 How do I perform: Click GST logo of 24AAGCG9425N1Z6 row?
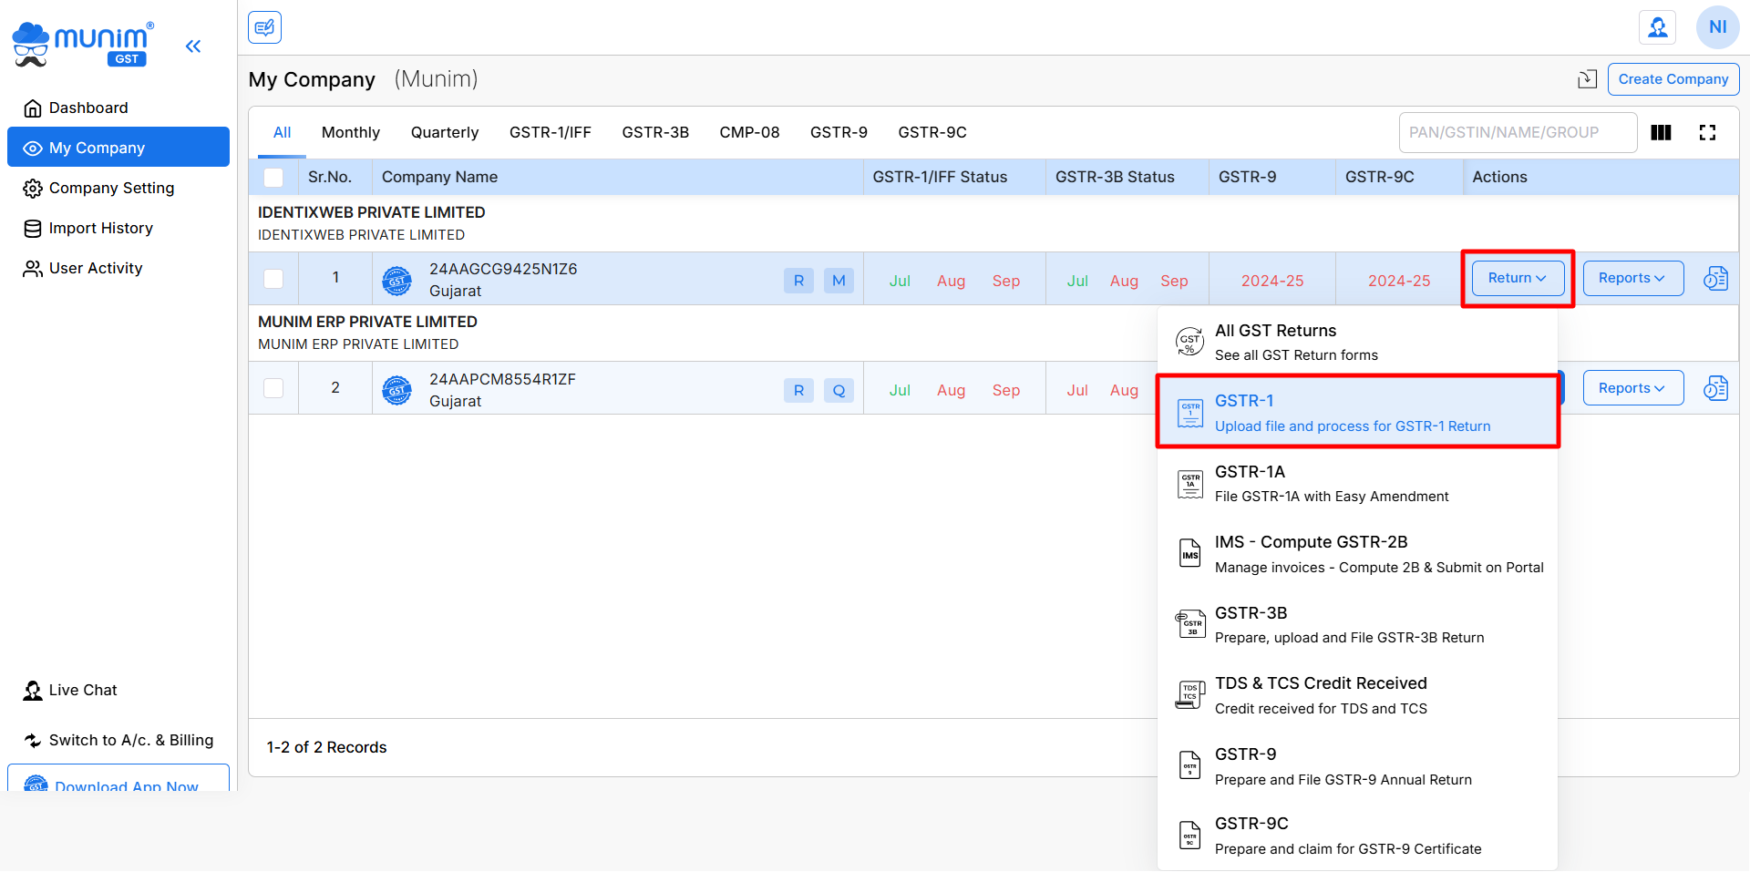396,281
